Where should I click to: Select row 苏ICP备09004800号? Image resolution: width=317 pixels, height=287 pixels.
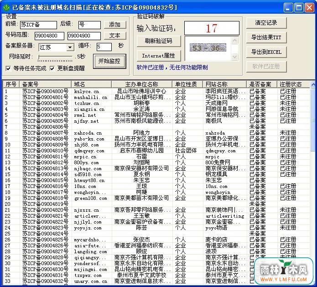tap(156, 91)
